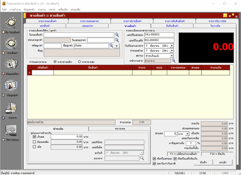The height and width of the screenshot is (175, 241).
Task: Click search icon beside ใบจองสินค้า field
Action: pyautogui.click(x=117, y=35)
